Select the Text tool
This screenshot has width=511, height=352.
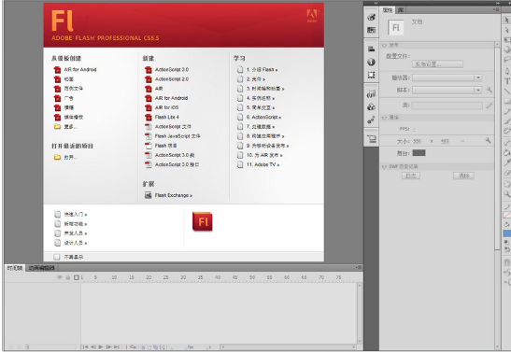507,81
